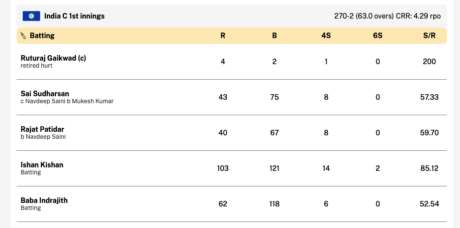Open Sai Sudharsan's player page
Screen dimensions: 460x228
pos(45,94)
